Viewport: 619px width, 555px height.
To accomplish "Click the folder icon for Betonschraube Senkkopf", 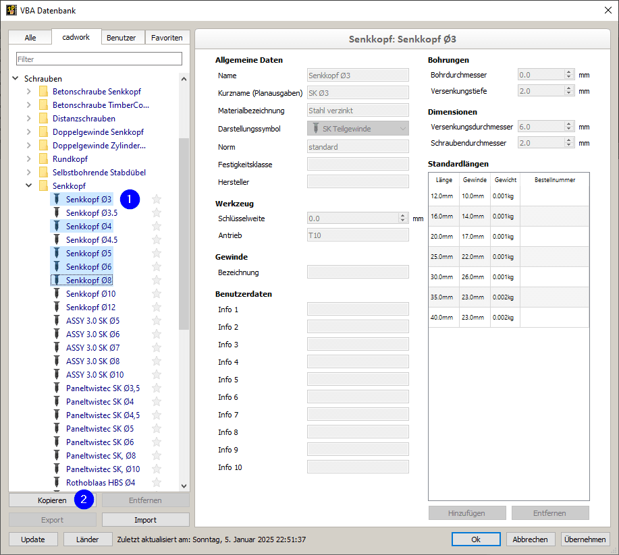I will [x=45, y=91].
